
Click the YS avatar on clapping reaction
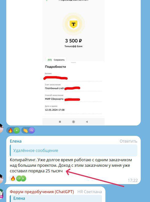(x=32, y=130)
